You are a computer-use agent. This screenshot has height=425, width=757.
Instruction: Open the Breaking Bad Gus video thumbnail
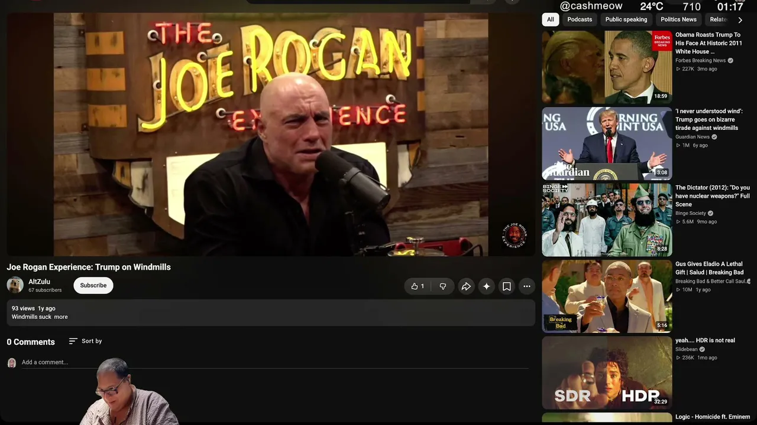pyautogui.click(x=607, y=296)
